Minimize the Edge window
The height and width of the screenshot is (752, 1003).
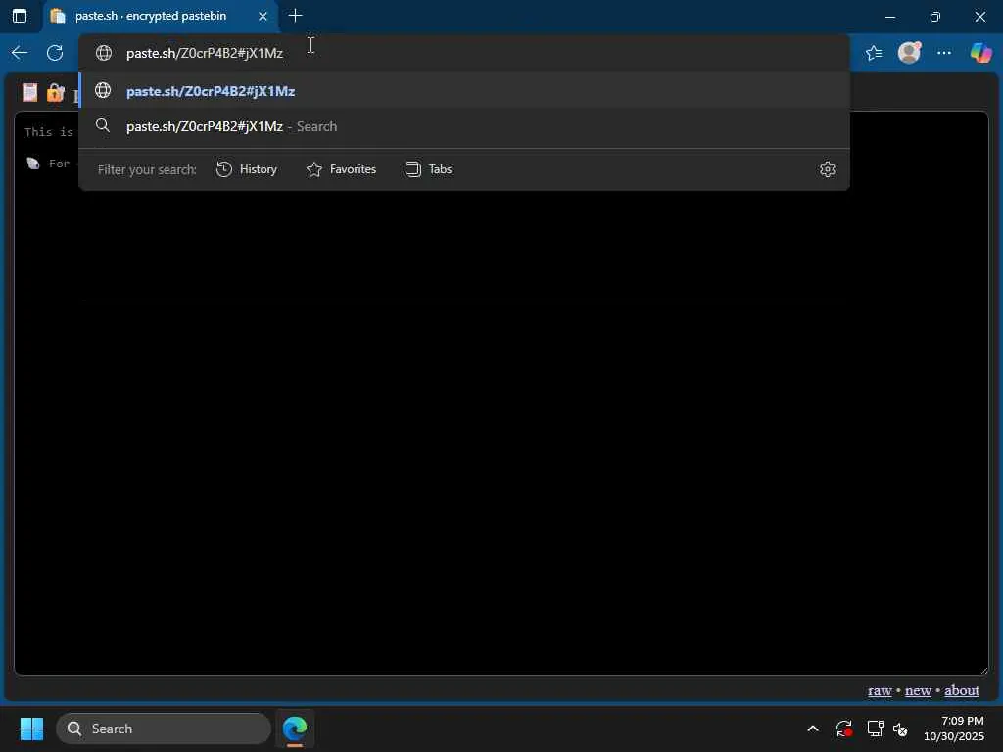click(x=889, y=17)
